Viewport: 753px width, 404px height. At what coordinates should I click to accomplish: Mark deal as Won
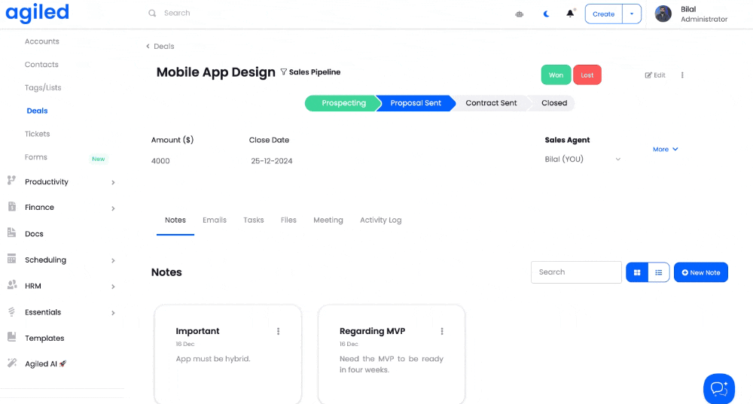pyautogui.click(x=556, y=74)
